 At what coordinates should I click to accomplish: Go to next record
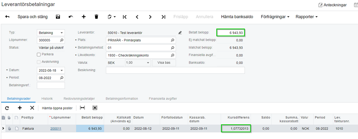click(150, 17)
